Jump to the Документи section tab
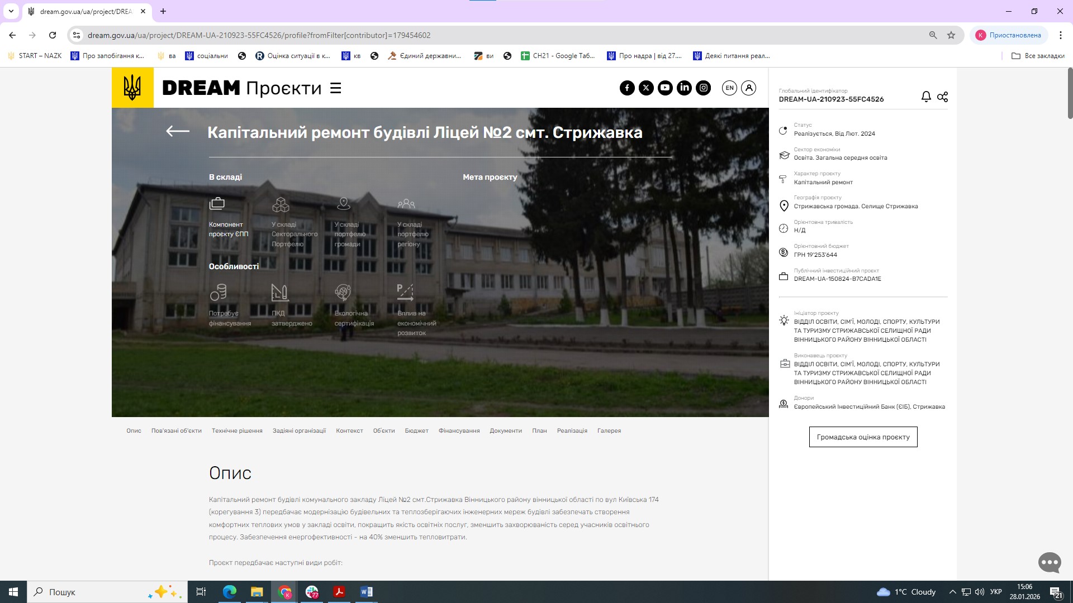 coord(505,430)
